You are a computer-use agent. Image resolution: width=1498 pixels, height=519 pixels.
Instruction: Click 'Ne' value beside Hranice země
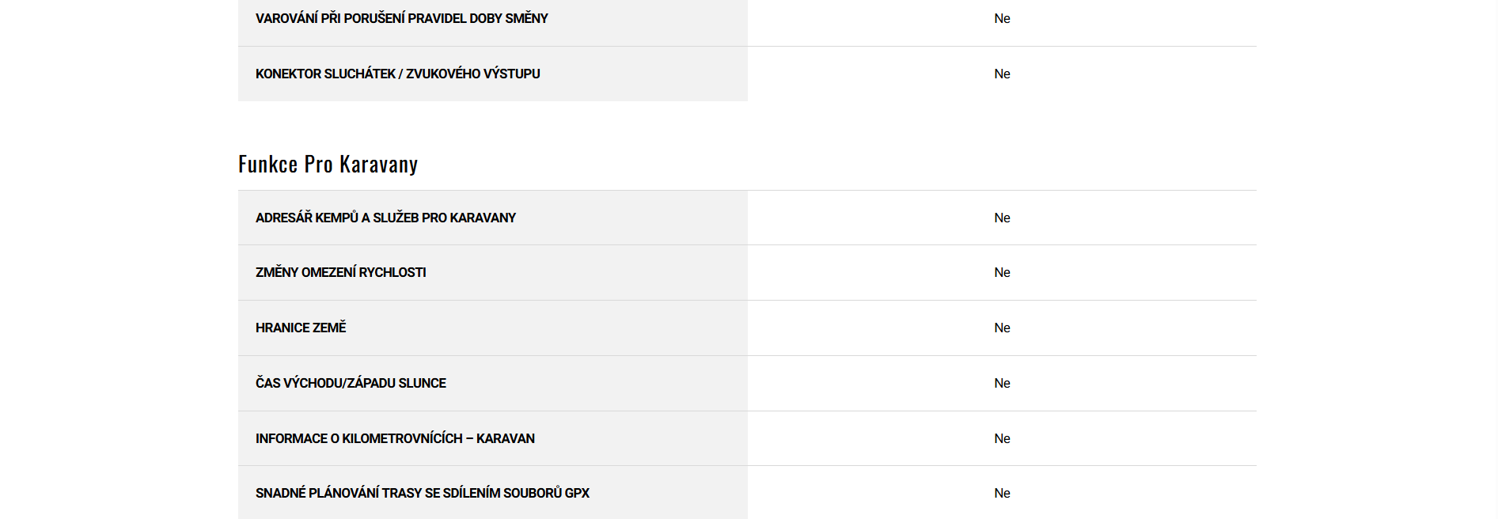click(1002, 328)
